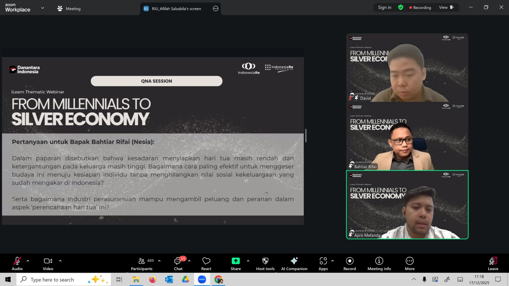Expand video options arrow
509x286 pixels.
(x=60, y=261)
